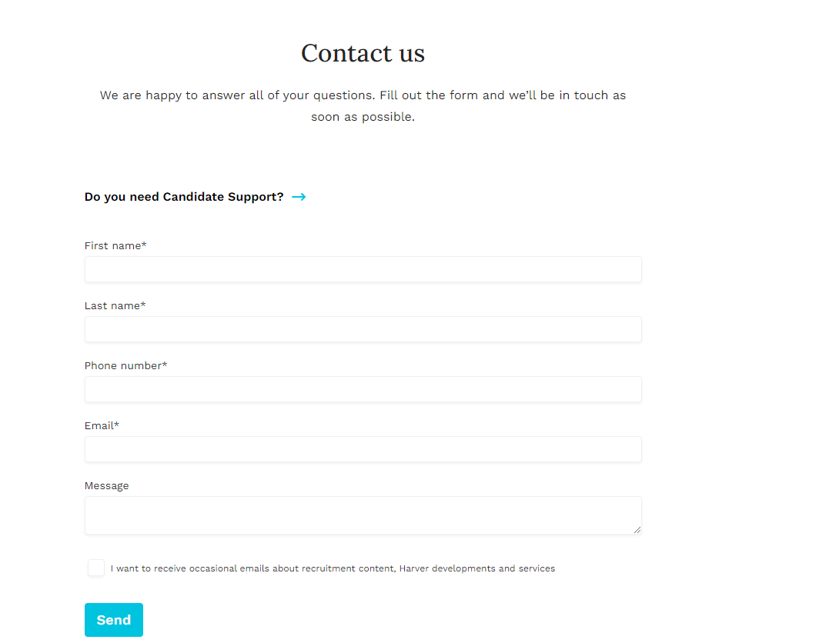This screenshot has height=643, width=819.
Task: Click the Contact us heading
Action: pos(363,53)
